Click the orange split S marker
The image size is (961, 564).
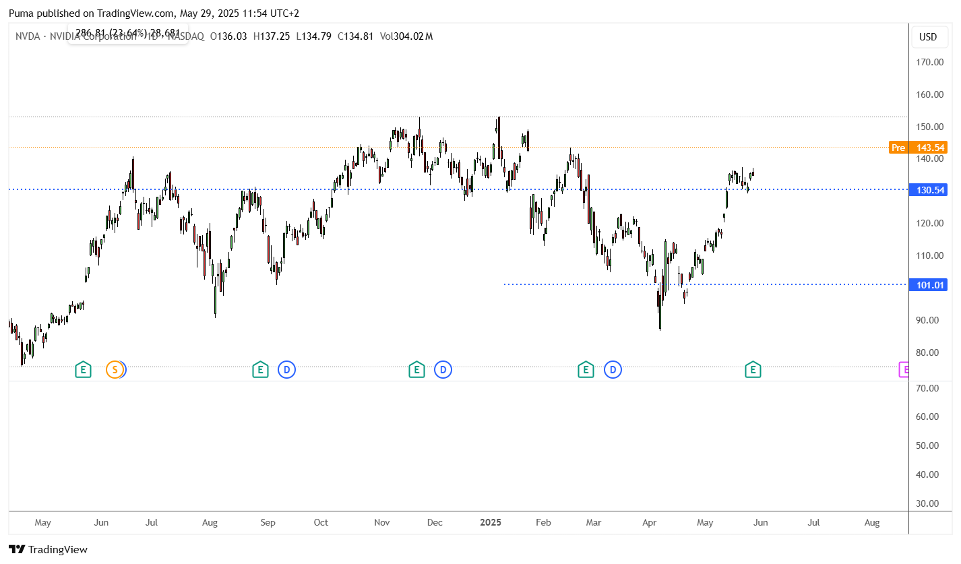click(x=115, y=369)
